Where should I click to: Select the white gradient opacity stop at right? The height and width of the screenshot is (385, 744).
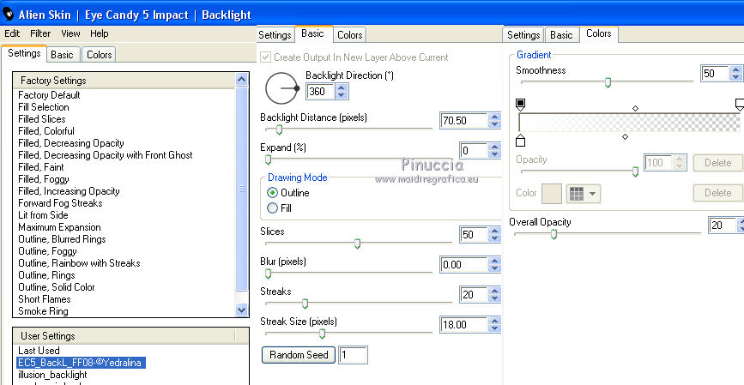tap(739, 105)
